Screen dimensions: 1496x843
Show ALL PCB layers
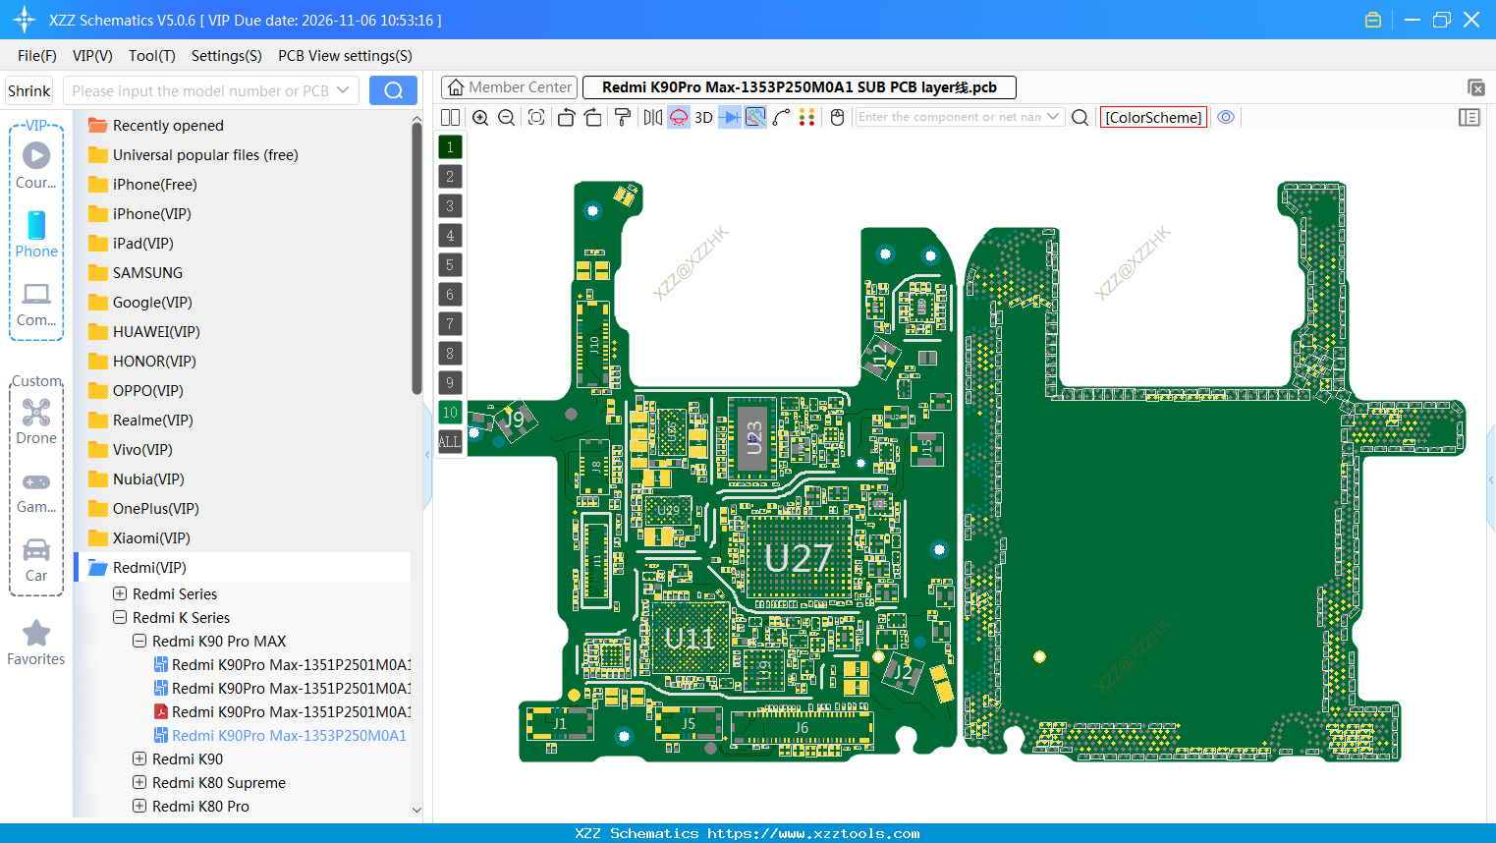click(x=450, y=441)
